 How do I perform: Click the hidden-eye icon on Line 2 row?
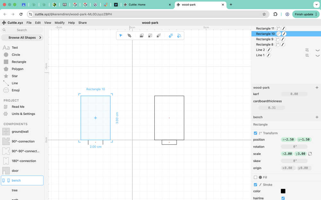(317, 50)
